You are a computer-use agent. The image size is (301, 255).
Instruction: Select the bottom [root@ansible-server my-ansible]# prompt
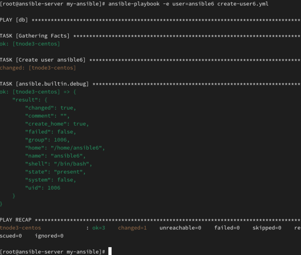52,252
